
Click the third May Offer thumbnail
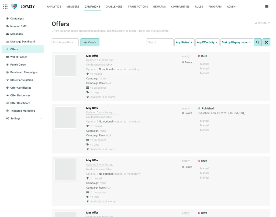click(65, 170)
